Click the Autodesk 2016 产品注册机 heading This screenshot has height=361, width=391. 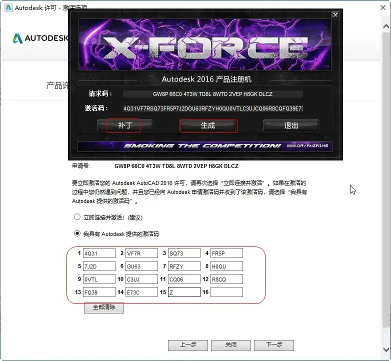(x=206, y=79)
